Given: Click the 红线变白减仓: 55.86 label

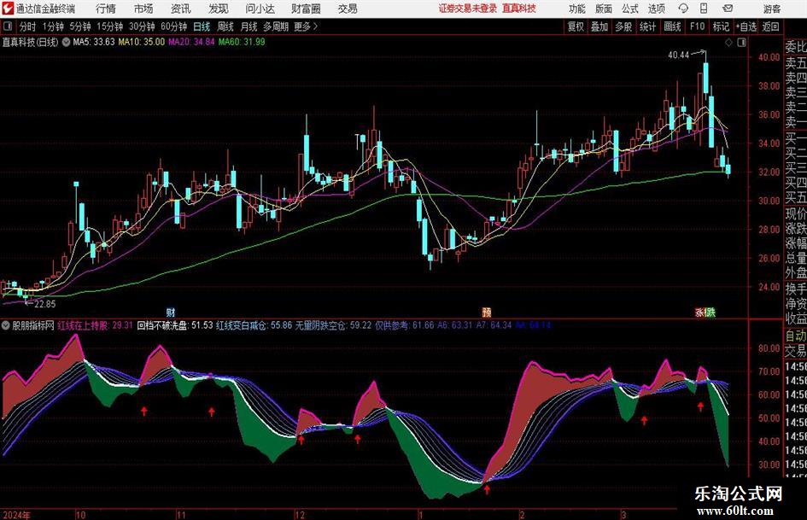Looking at the screenshot, I should pyautogui.click(x=254, y=325).
